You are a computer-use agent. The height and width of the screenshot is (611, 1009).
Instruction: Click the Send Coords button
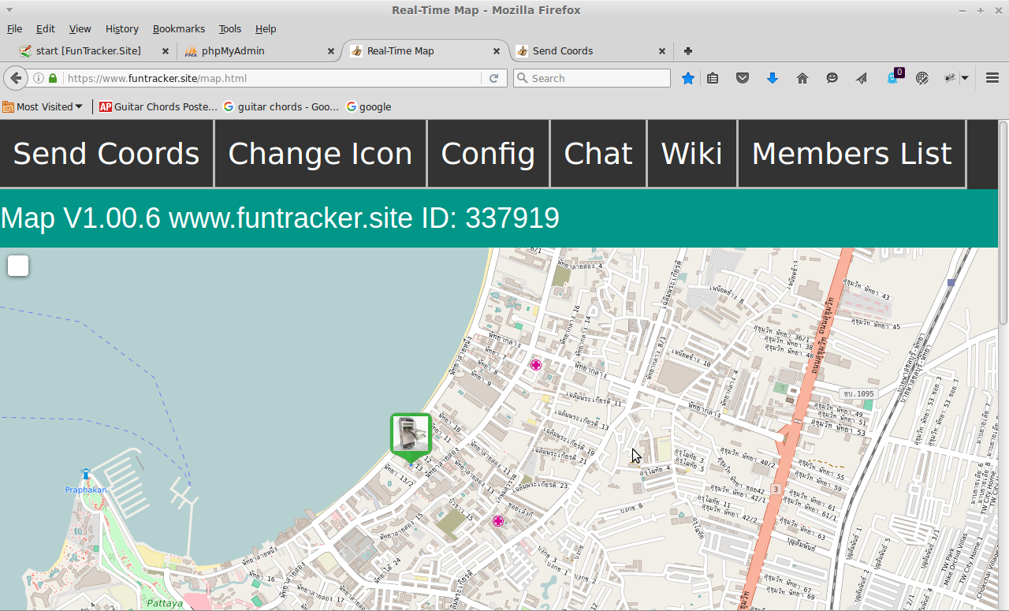coord(106,154)
